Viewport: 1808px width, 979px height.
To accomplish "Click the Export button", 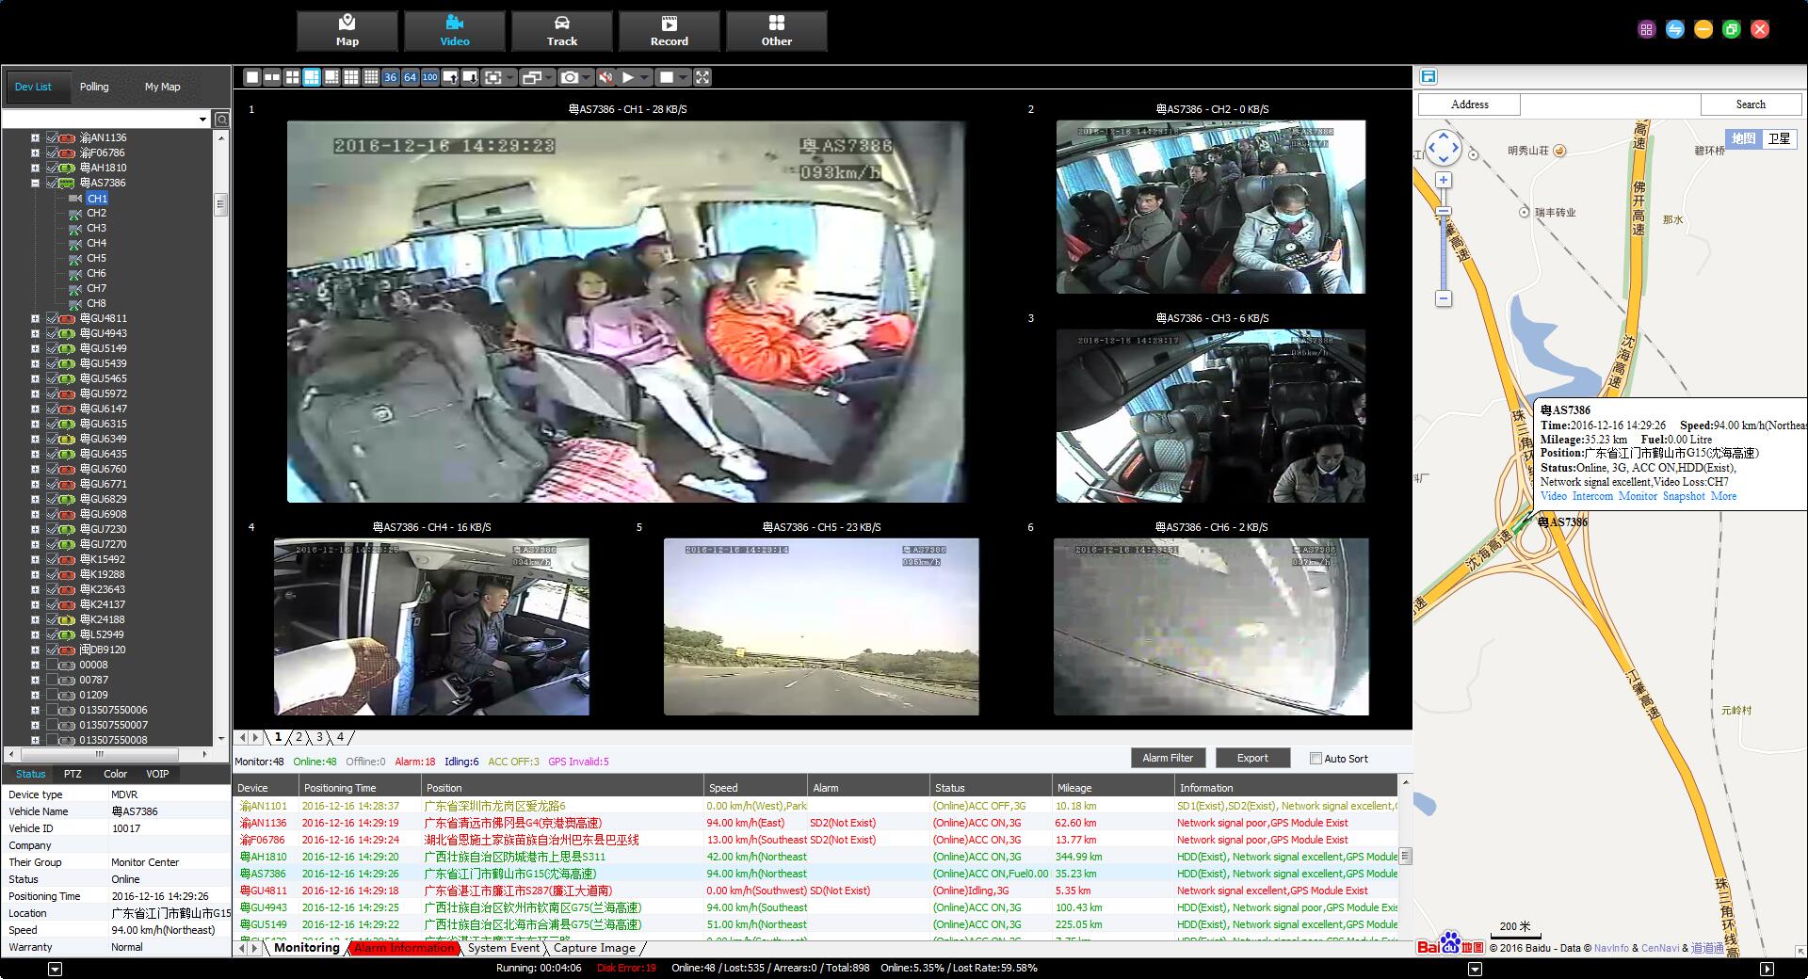I will coord(1252,758).
